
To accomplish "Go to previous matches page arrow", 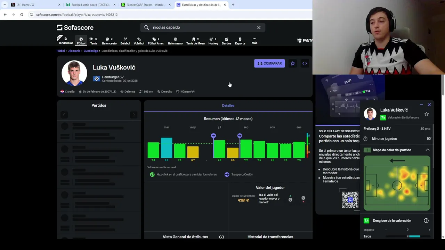I will click(x=64, y=115).
